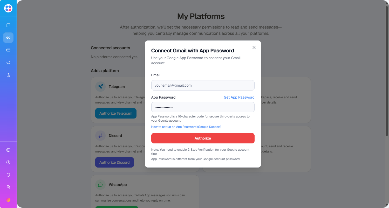
Task: Open the chat messages sidebar icon
Action: [x=8, y=25]
